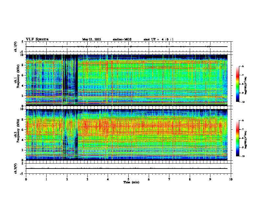The height and width of the screenshot is (201, 260).
Task: Click the ch.1 spectrogram color scale bar
Action: pyautogui.click(x=237, y=84)
